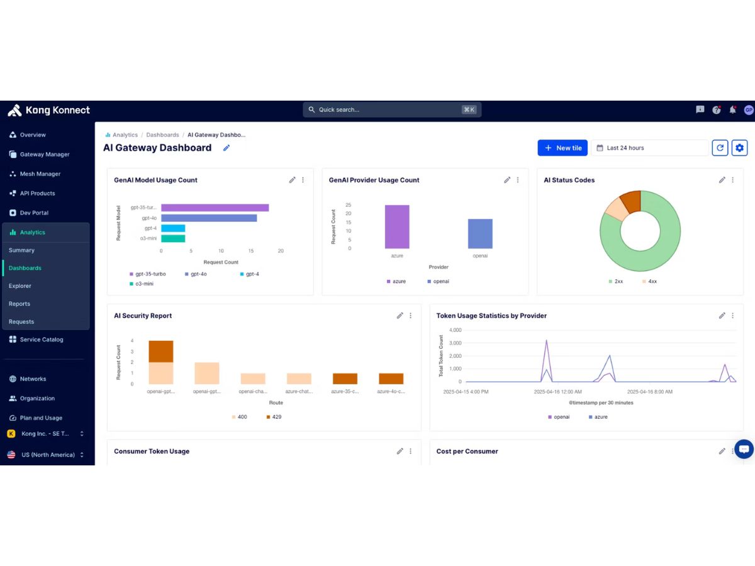Edit the Consumer Token Usage tile
The height and width of the screenshot is (566, 755).
[400, 451]
